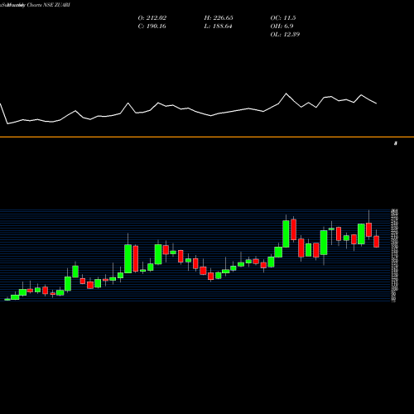Select the OL: 12.39 reading

click(x=285, y=35)
